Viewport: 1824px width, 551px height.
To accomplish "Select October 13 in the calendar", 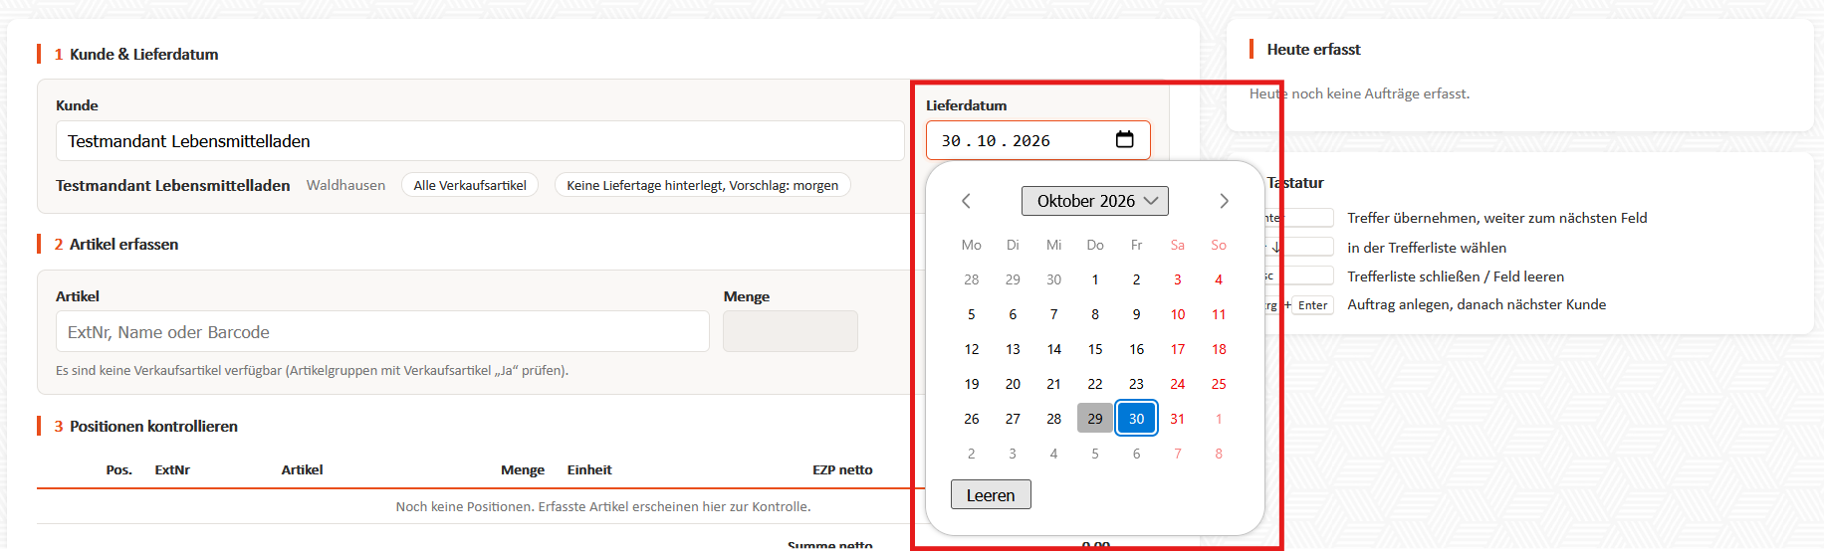I will pos(1013,349).
